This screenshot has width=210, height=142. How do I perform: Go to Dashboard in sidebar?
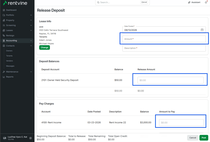pyautogui.click(x=11, y=10)
